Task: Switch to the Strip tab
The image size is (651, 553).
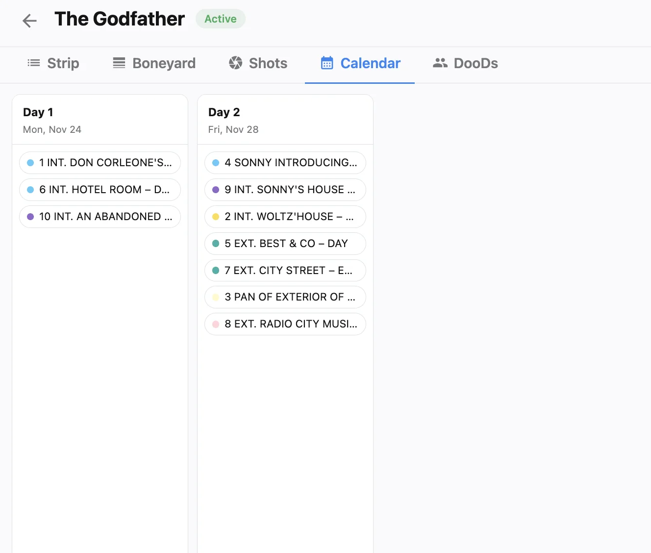Action: click(x=53, y=63)
